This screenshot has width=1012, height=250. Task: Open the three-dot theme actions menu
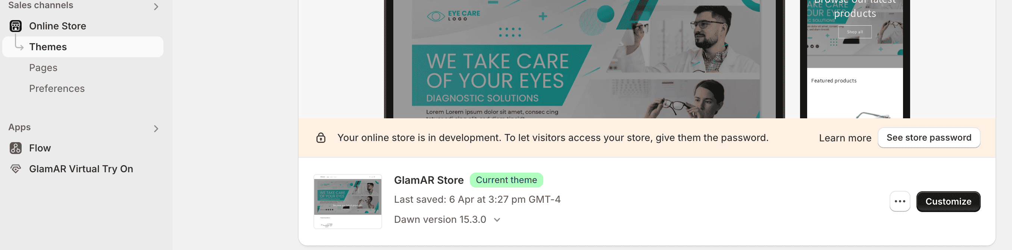pos(899,201)
